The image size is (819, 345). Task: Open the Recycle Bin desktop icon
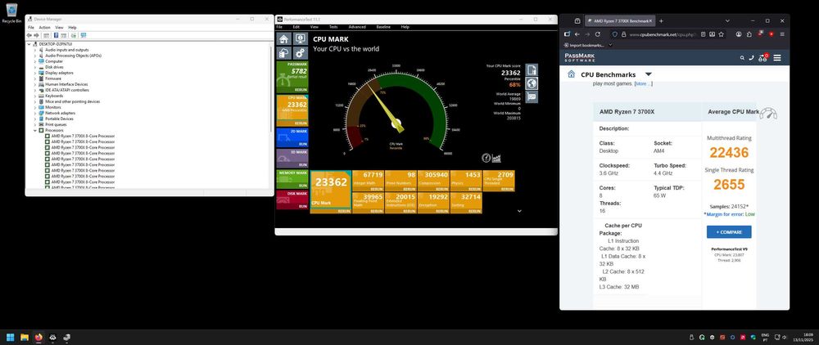[x=11, y=13]
